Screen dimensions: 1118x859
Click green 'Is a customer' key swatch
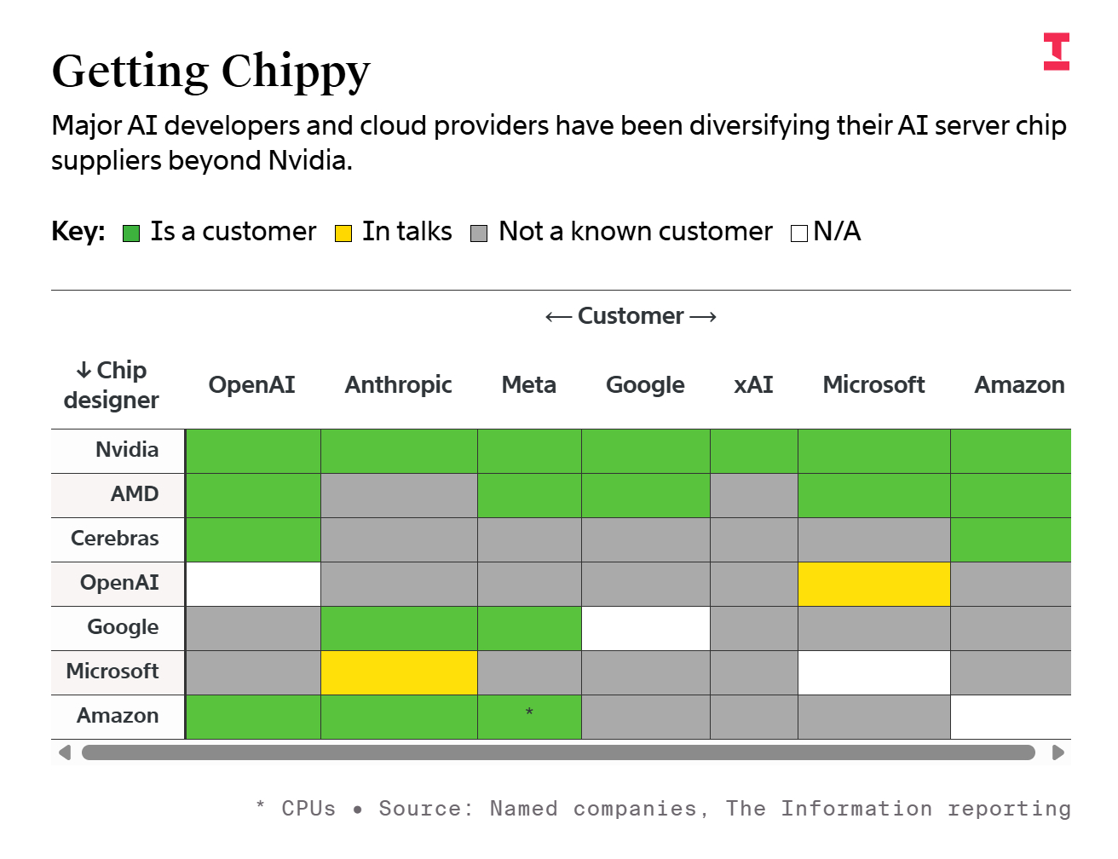[131, 233]
